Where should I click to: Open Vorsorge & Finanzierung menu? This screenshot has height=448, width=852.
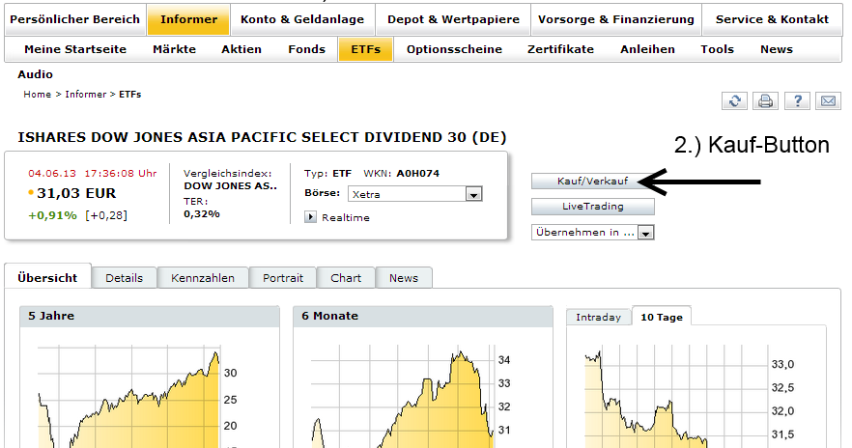click(616, 19)
